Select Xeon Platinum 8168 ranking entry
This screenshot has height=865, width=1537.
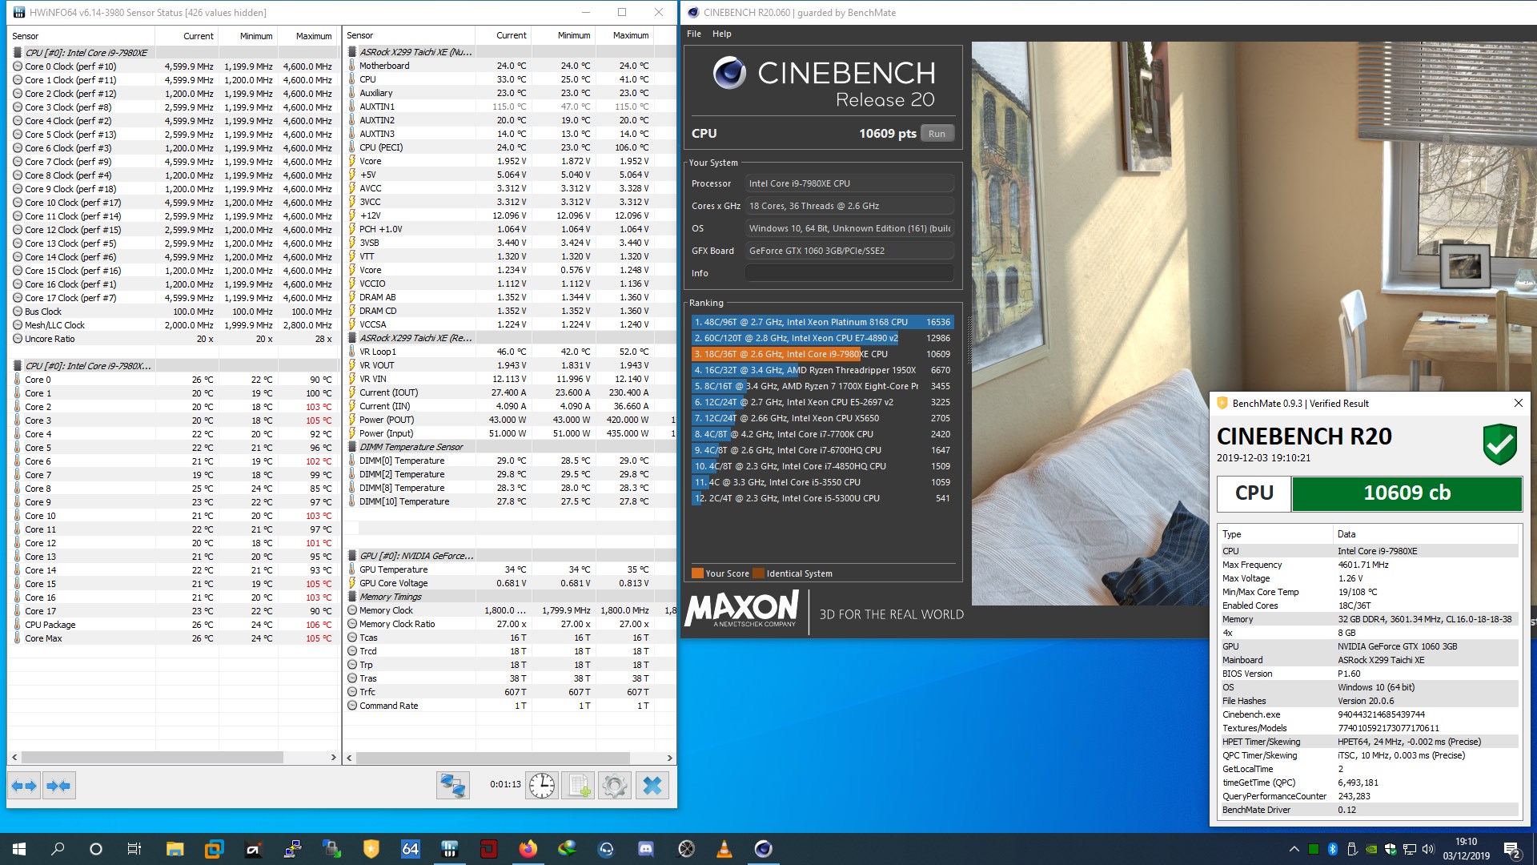click(823, 322)
